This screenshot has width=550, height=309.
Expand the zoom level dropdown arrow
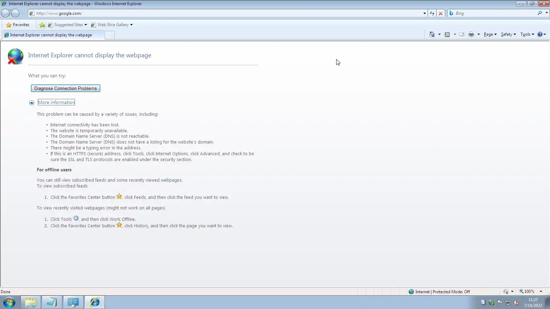[541, 291]
